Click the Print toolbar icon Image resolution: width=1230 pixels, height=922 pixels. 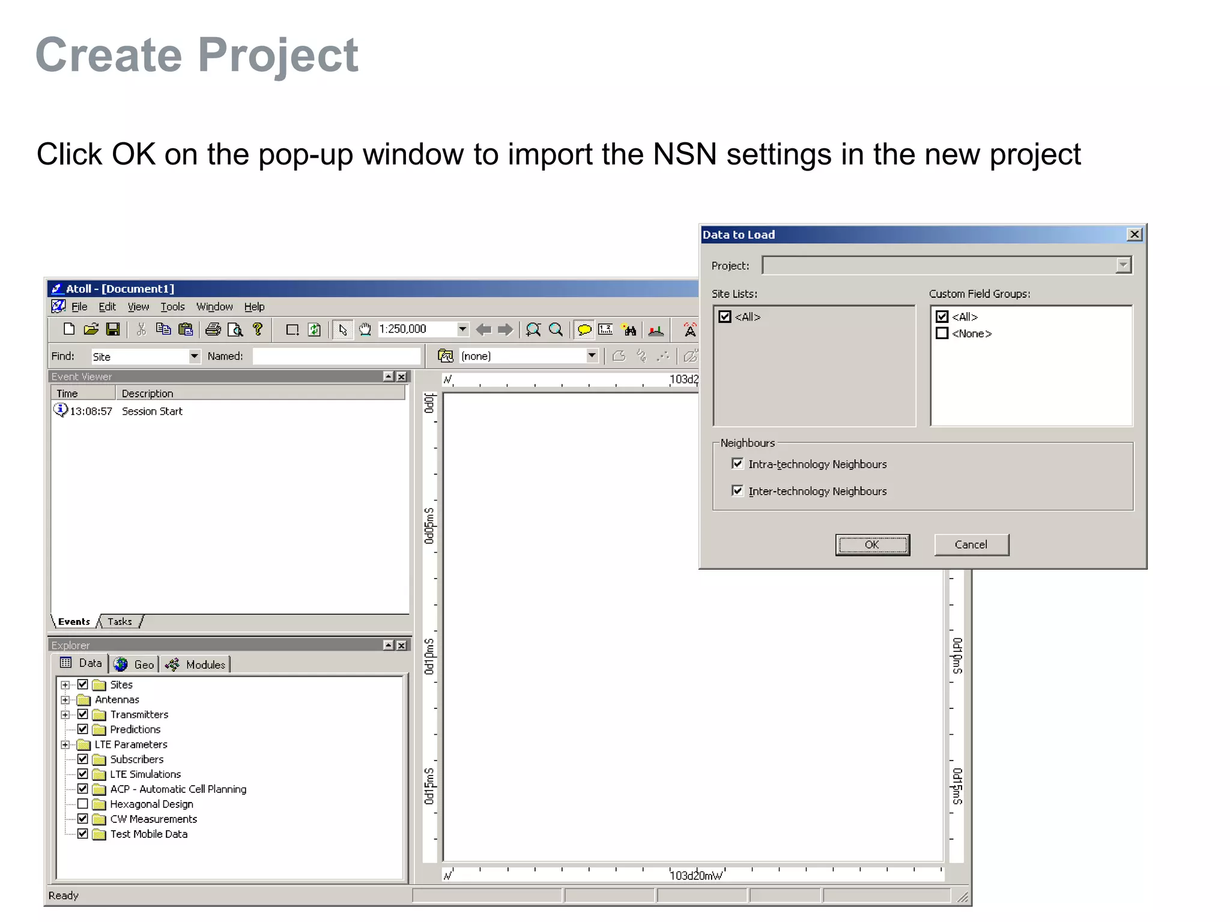tap(213, 329)
